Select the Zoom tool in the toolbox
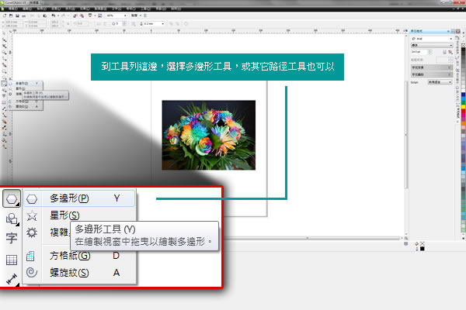Viewport: 466px width, 310px height. [x=4, y=52]
